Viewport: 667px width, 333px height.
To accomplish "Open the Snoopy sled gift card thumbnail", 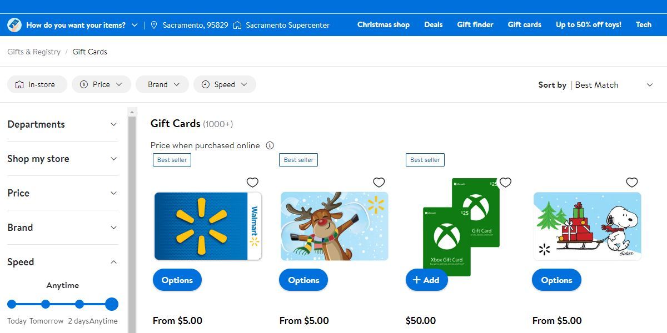I will pyautogui.click(x=588, y=226).
